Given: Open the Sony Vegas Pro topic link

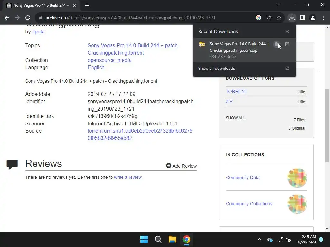Looking at the screenshot, I should [134, 49].
